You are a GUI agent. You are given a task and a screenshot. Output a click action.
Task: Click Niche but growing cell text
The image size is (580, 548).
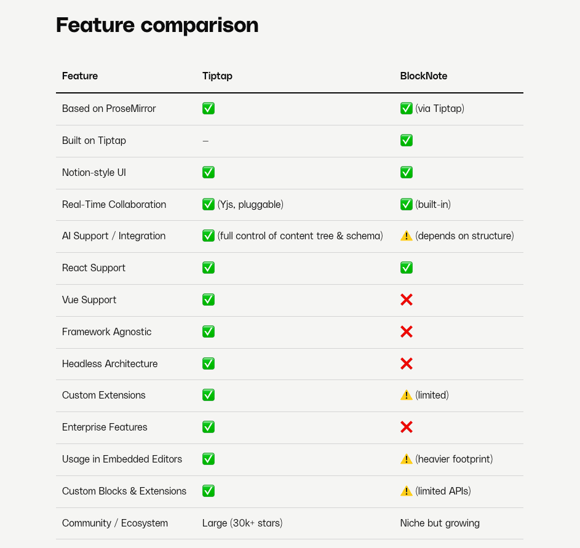pyautogui.click(x=440, y=523)
